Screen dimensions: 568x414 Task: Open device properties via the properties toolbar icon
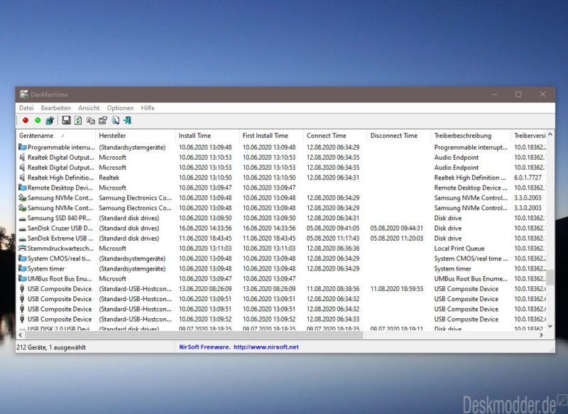pyautogui.click(x=102, y=119)
